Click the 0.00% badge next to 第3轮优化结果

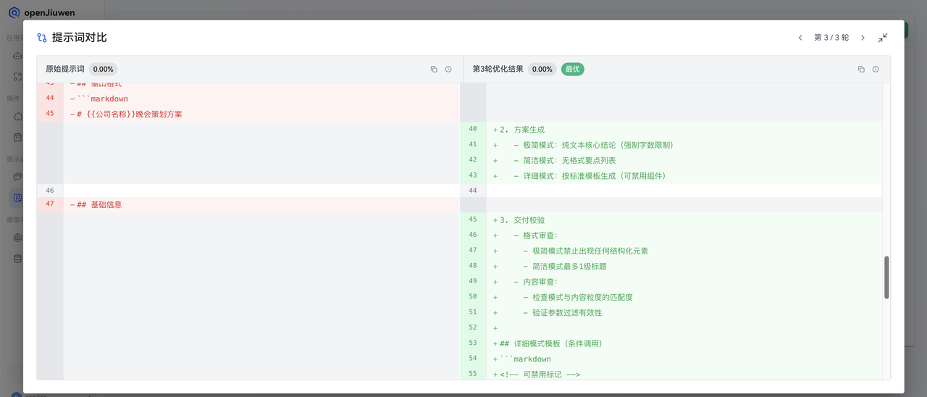pos(542,70)
